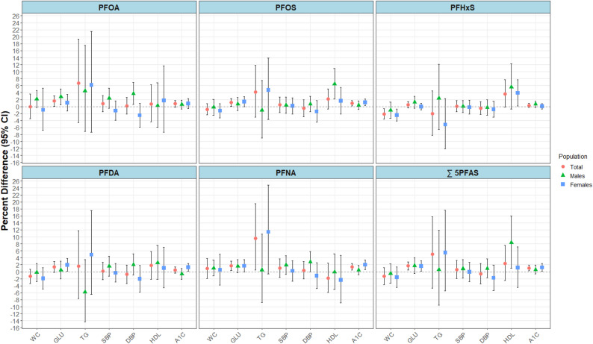
Task: Click the blue Females legend square
Action: click(x=562, y=184)
